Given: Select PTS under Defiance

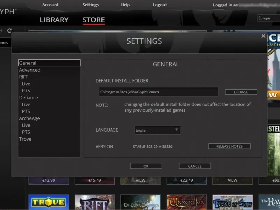Looking at the screenshot, I should pos(49,111).
